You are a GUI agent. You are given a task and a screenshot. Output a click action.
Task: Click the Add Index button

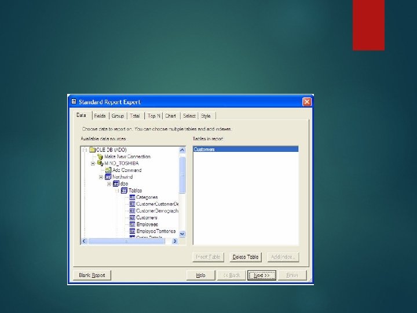click(x=283, y=257)
